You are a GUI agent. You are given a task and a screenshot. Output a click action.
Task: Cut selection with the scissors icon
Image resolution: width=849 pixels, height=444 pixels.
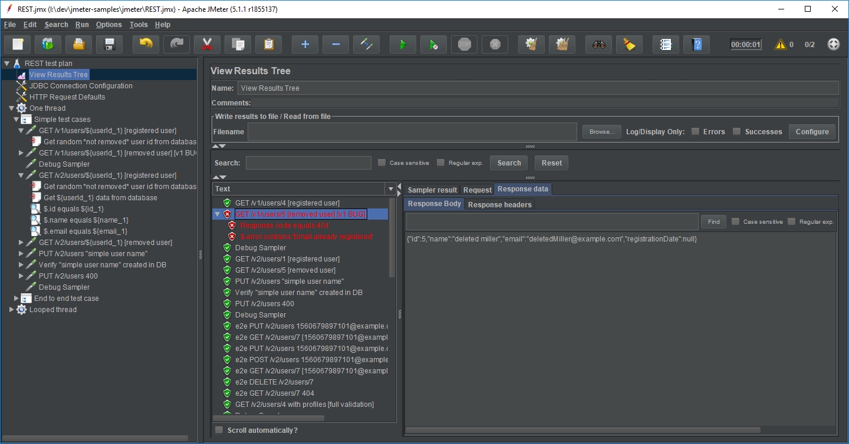(207, 44)
